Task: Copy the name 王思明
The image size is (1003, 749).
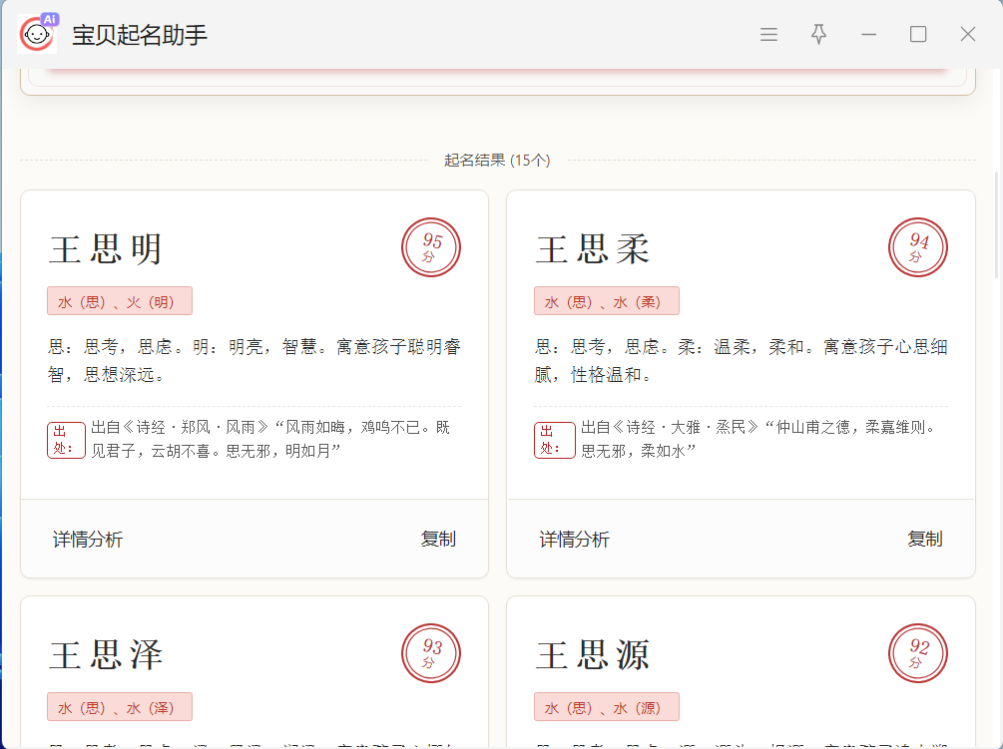Action: 438,540
